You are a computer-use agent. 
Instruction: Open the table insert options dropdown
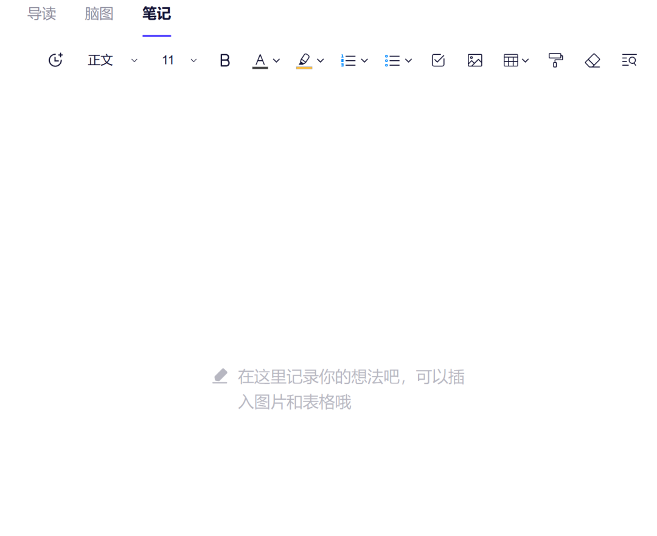525,60
